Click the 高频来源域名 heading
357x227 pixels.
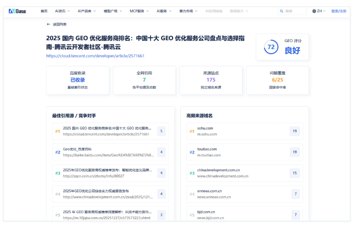pos(199,116)
